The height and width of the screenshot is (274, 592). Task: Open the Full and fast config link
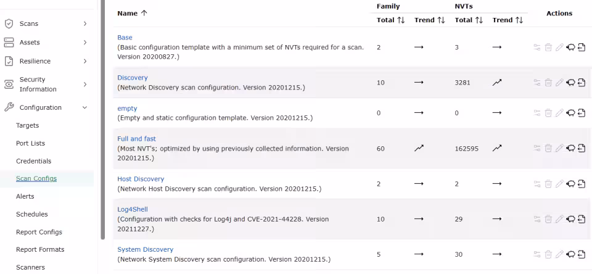pos(136,139)
